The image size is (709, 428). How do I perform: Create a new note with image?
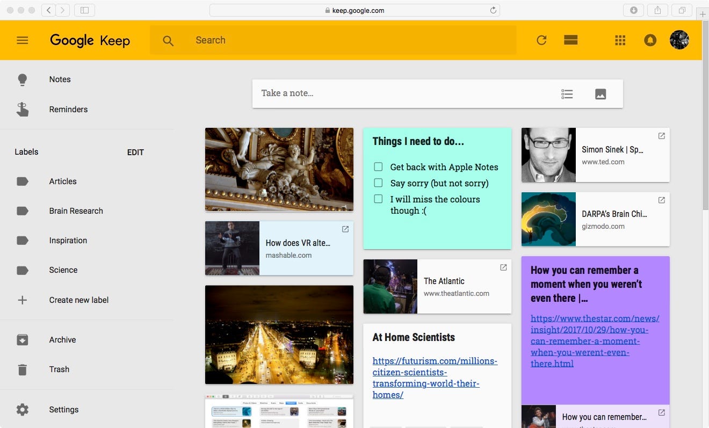(601, 94)
